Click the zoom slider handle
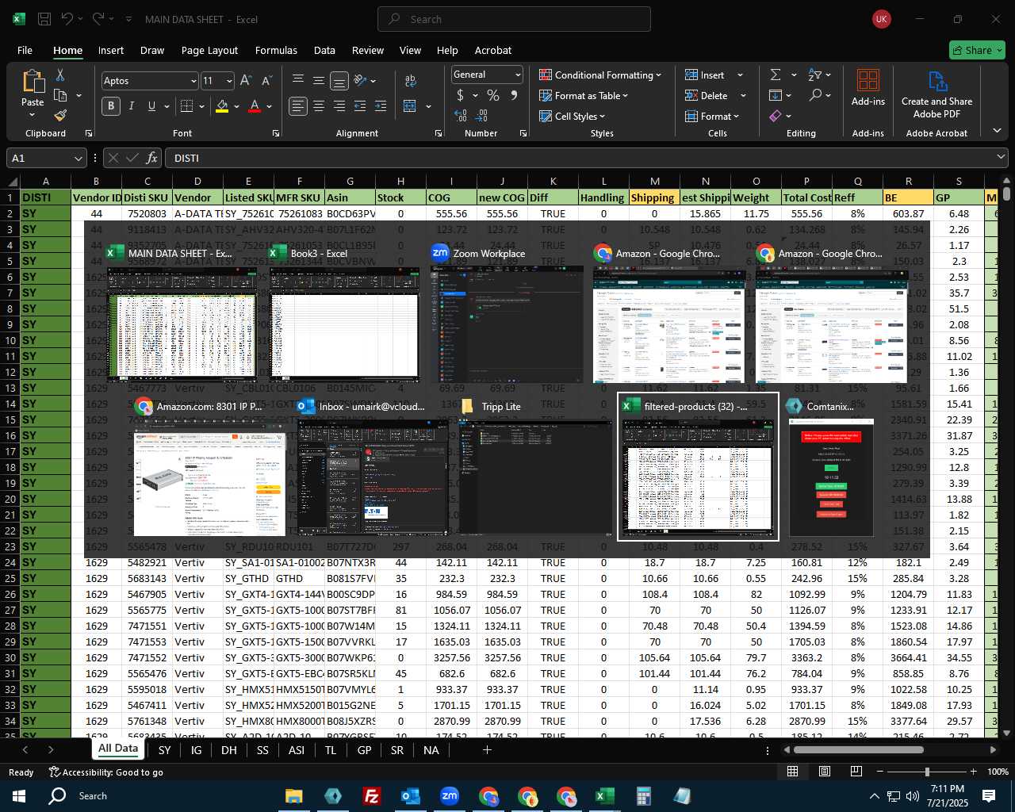 [927, 772]
